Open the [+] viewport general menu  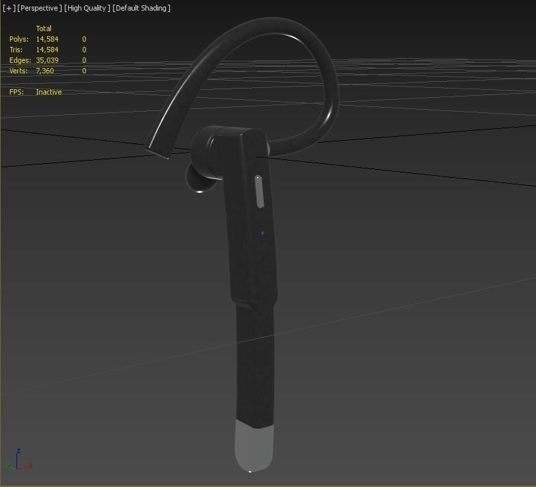click(x=9, y=8)
